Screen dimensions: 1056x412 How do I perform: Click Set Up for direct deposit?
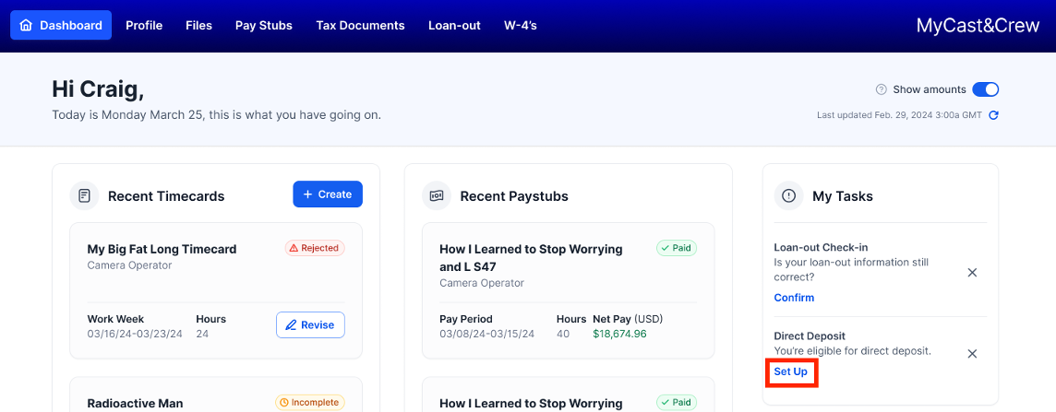(x=791, y=371)
